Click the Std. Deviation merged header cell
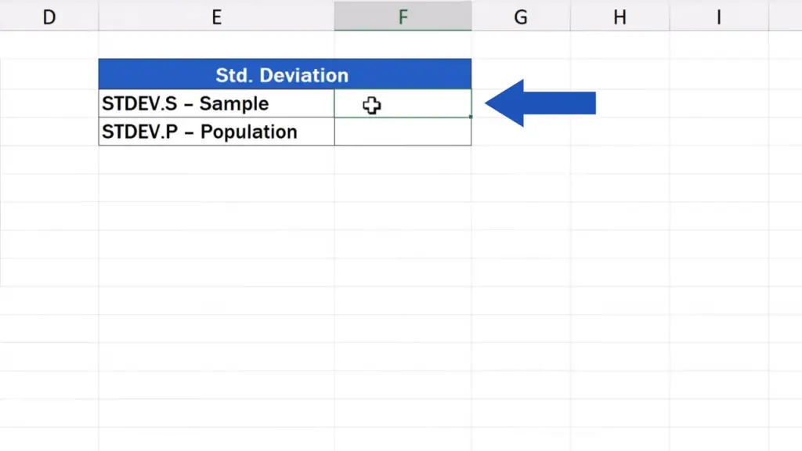 pyautogui.click(x=284, y=75)
